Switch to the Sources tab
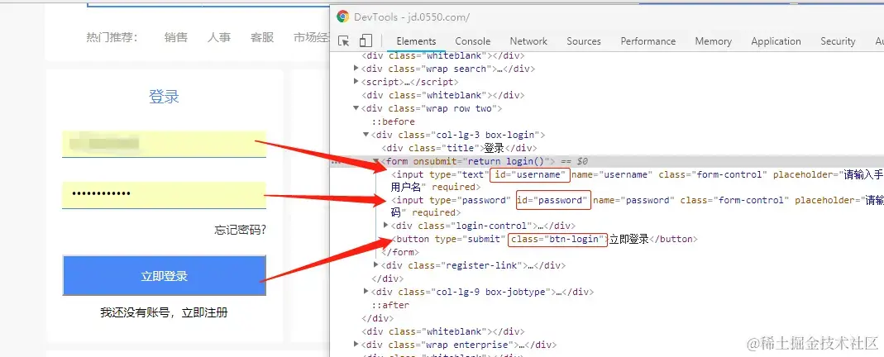The height and width of the screenshot is (357, 884). [584, 41]
